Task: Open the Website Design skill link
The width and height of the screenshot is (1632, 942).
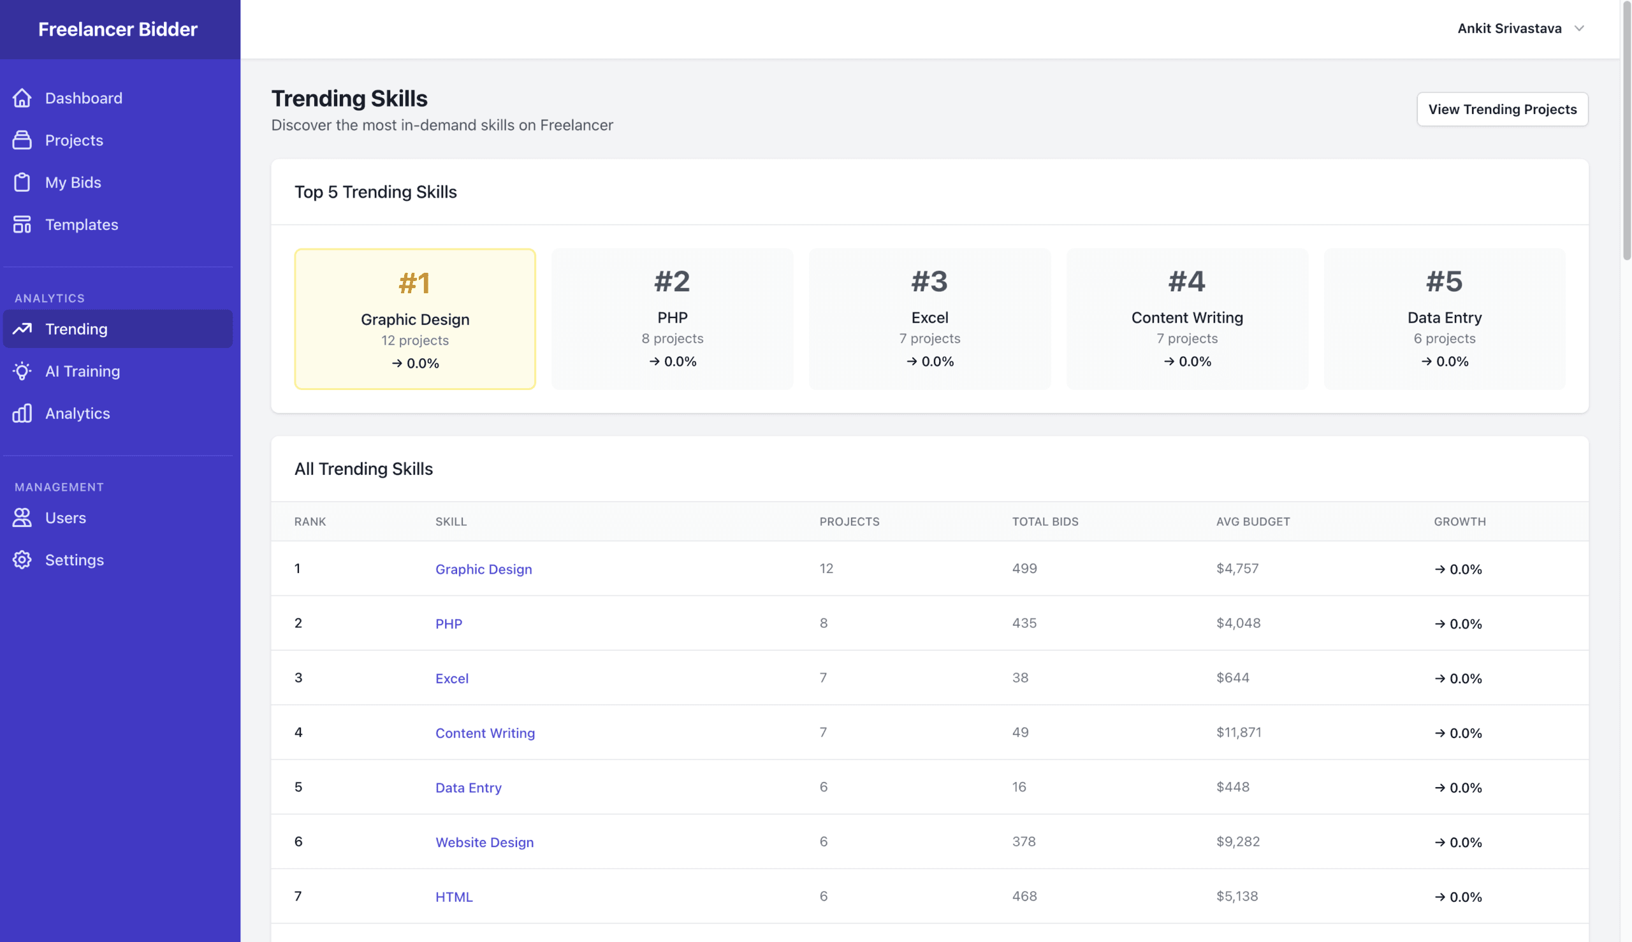Action: [484, 842]
